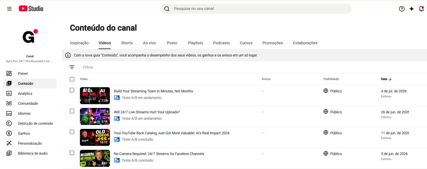
Task: Click the filter lines icon
Action: click(72, 67)
